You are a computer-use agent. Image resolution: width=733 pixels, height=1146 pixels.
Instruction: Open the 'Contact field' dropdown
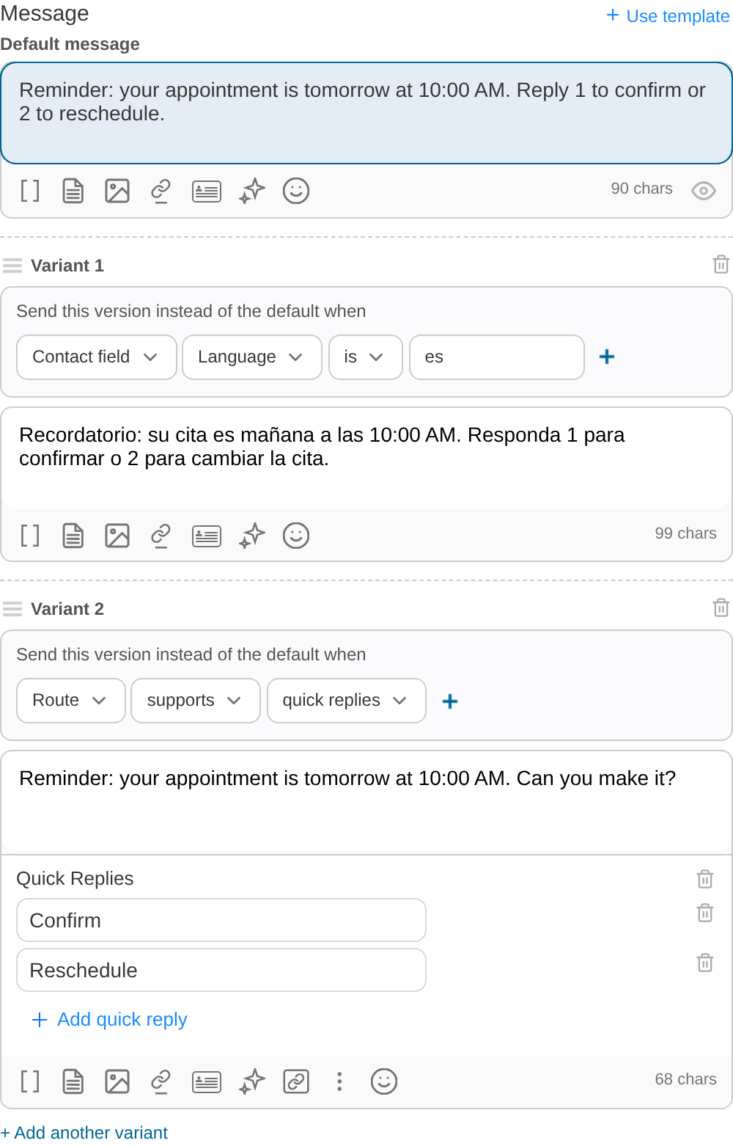coord(97,357)
